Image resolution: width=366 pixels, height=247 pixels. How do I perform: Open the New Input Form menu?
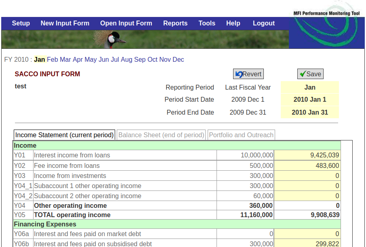click(65, 23)
